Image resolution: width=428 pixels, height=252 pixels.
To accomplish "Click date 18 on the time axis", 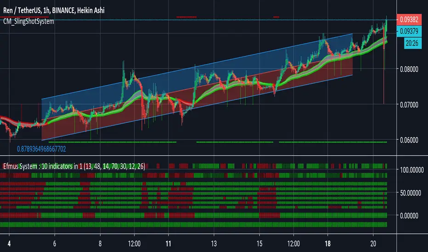I will 327,243.
